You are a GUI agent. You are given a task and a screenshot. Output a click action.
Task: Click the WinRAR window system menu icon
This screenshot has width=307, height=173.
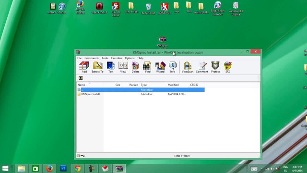(78, 52)
